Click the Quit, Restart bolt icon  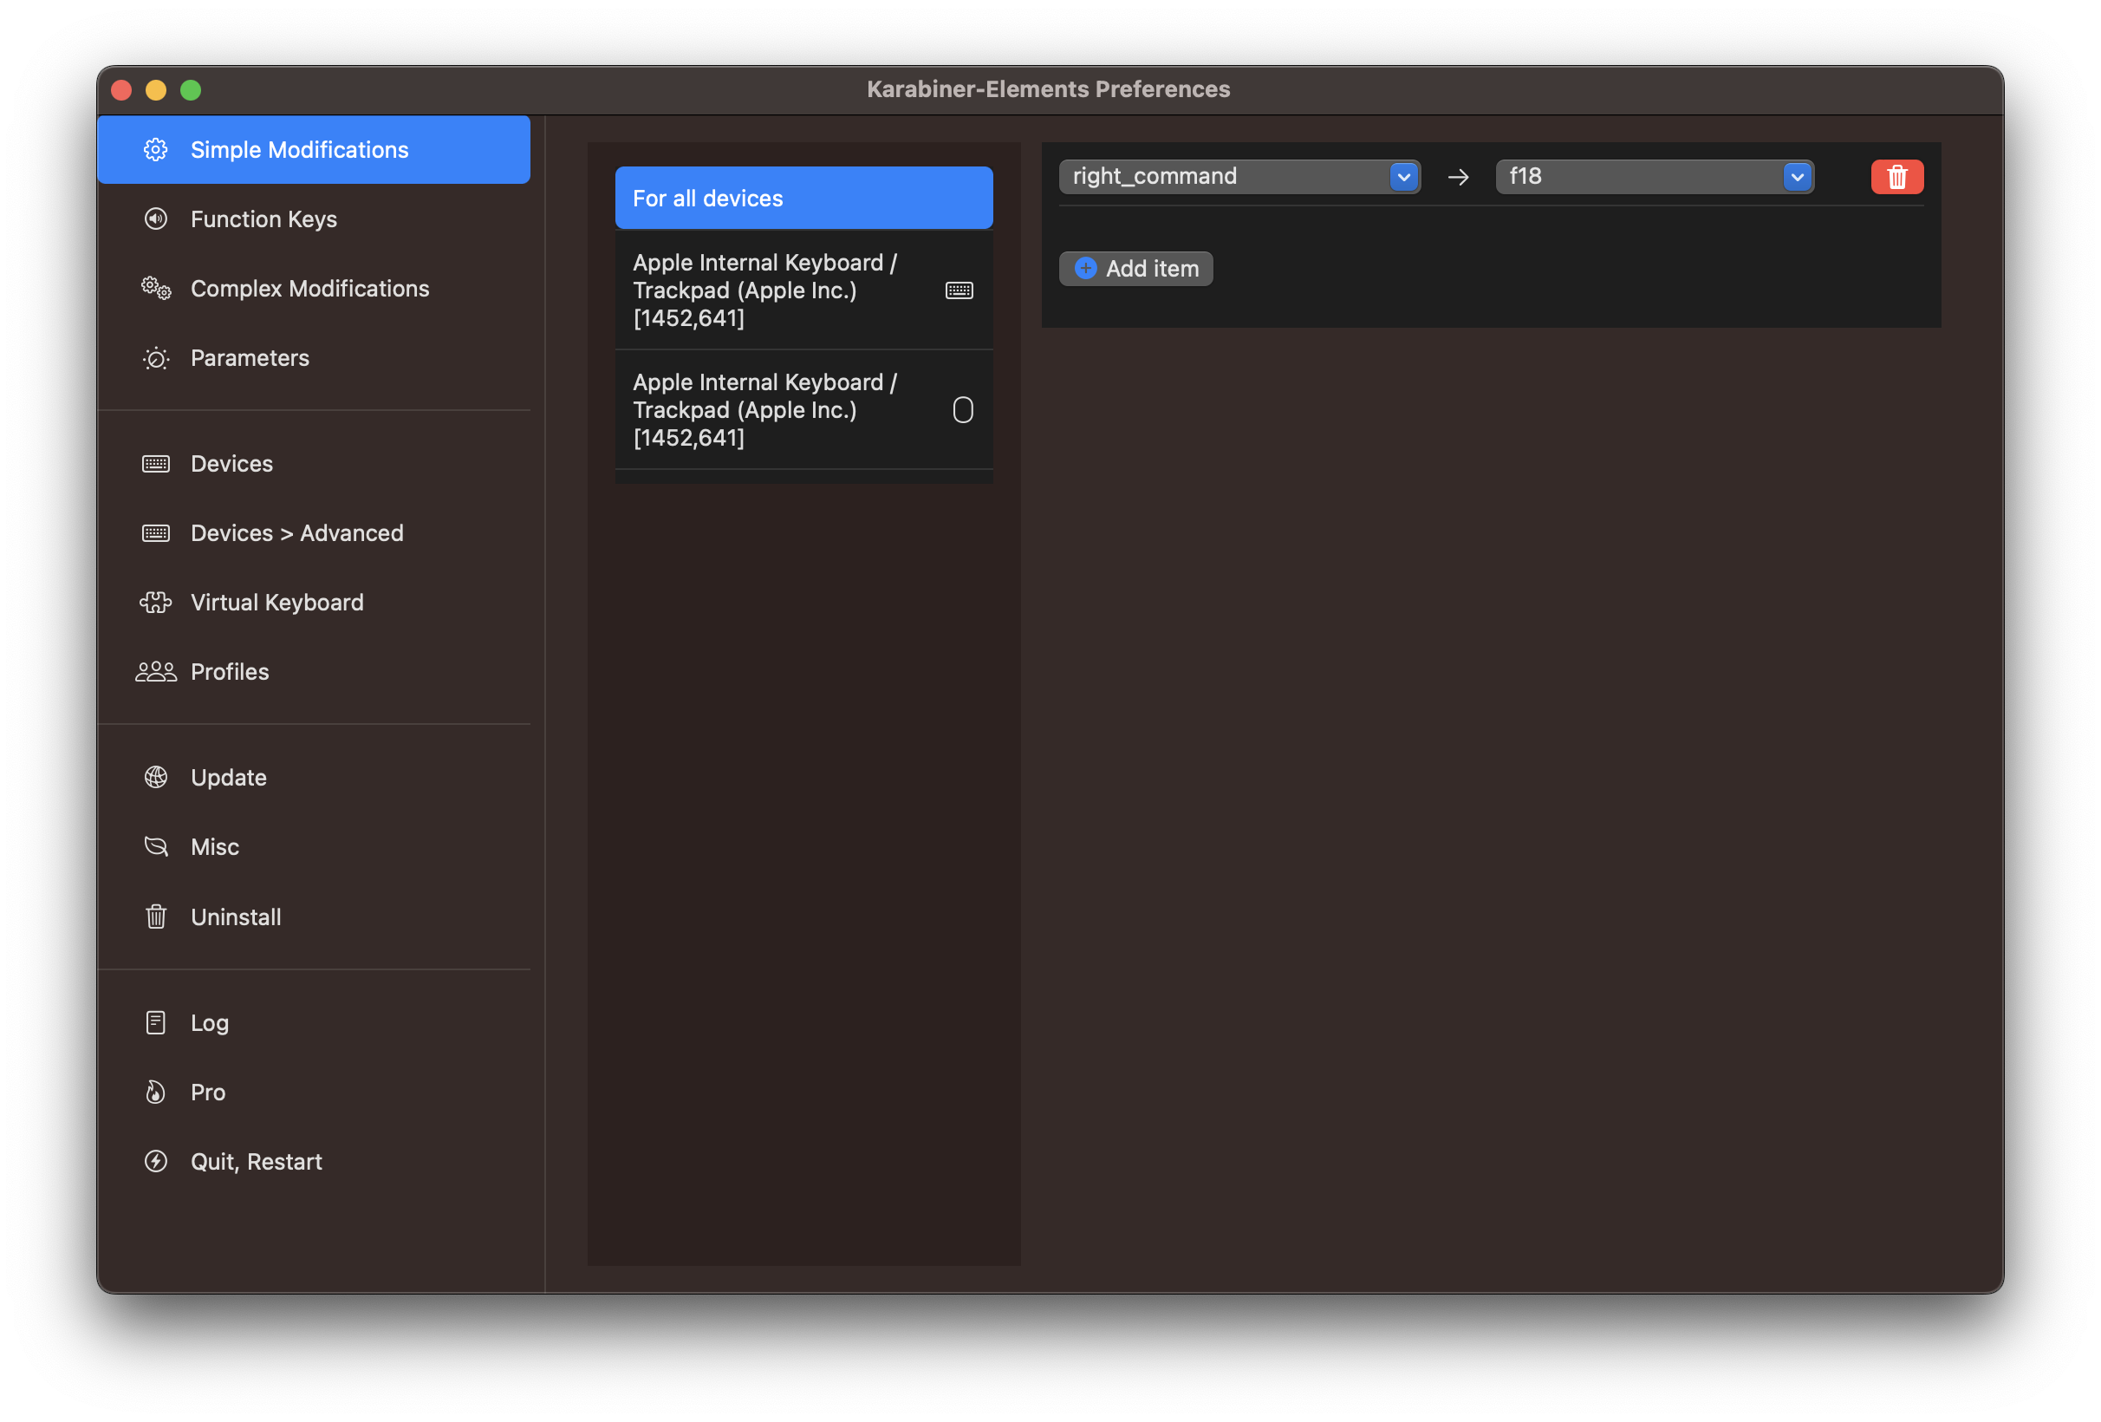(x=155, y=1162)
